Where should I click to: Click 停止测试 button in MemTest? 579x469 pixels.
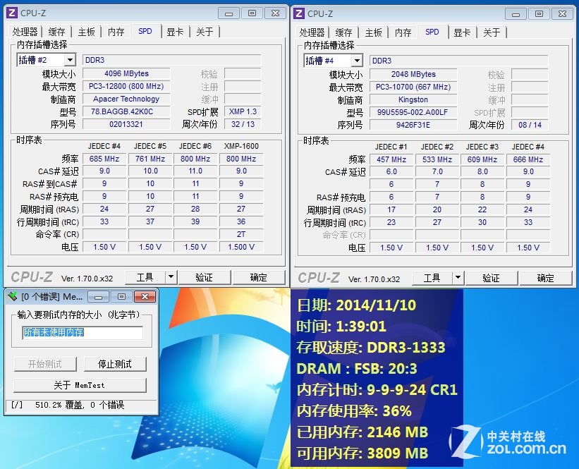coord(115,364)
